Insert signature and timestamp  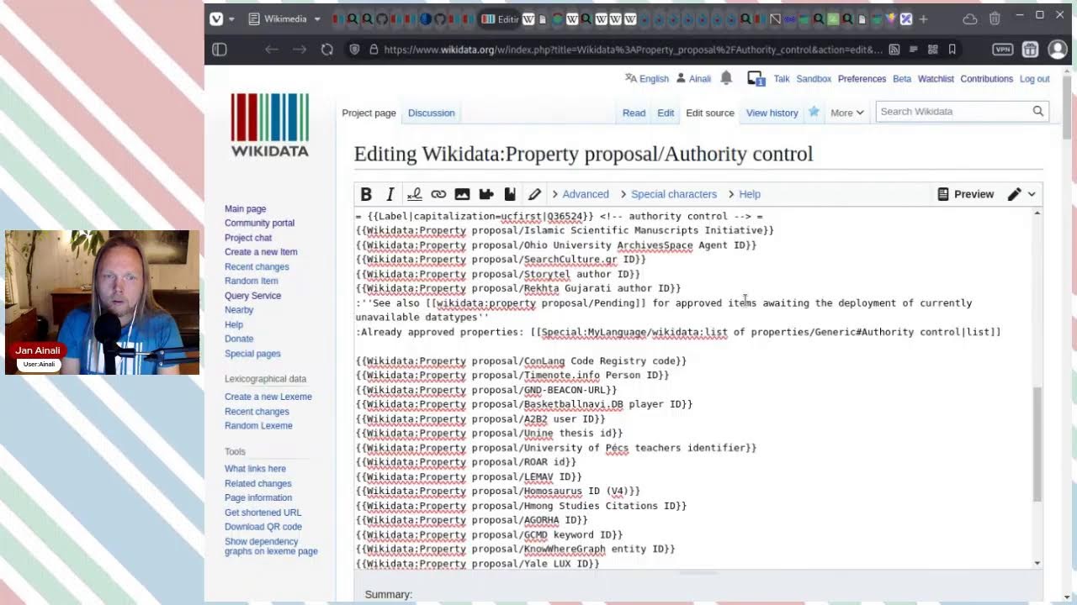pos(414,194)
